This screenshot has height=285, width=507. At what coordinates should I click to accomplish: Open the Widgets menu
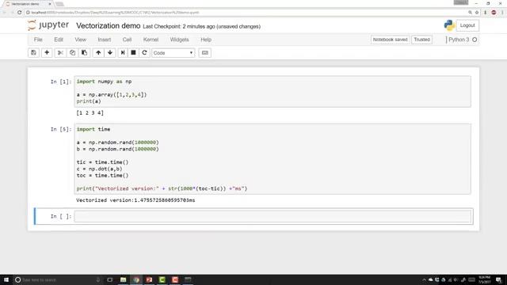(x=179, y=40)
